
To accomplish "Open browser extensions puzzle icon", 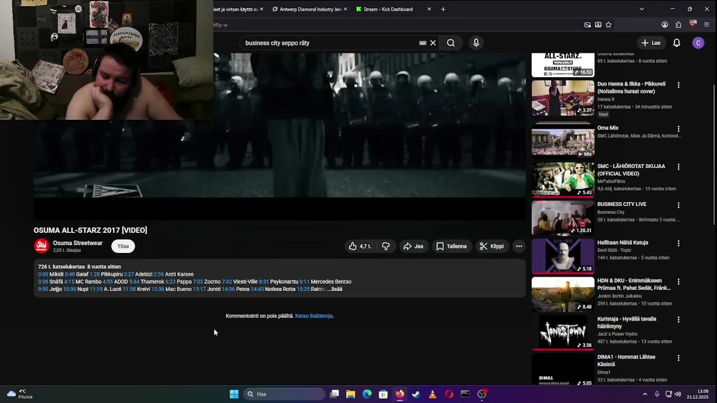I will click(678, 25).
